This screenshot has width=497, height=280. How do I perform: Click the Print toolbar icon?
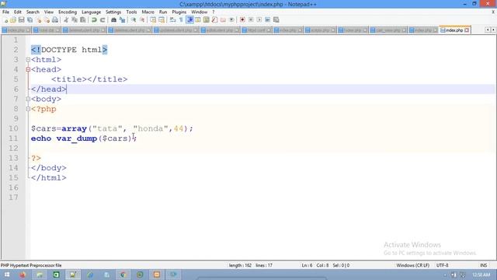pos(55,20)
